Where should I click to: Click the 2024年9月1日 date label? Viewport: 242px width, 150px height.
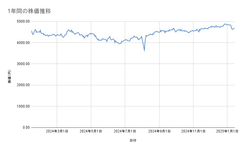click(159, 131)
